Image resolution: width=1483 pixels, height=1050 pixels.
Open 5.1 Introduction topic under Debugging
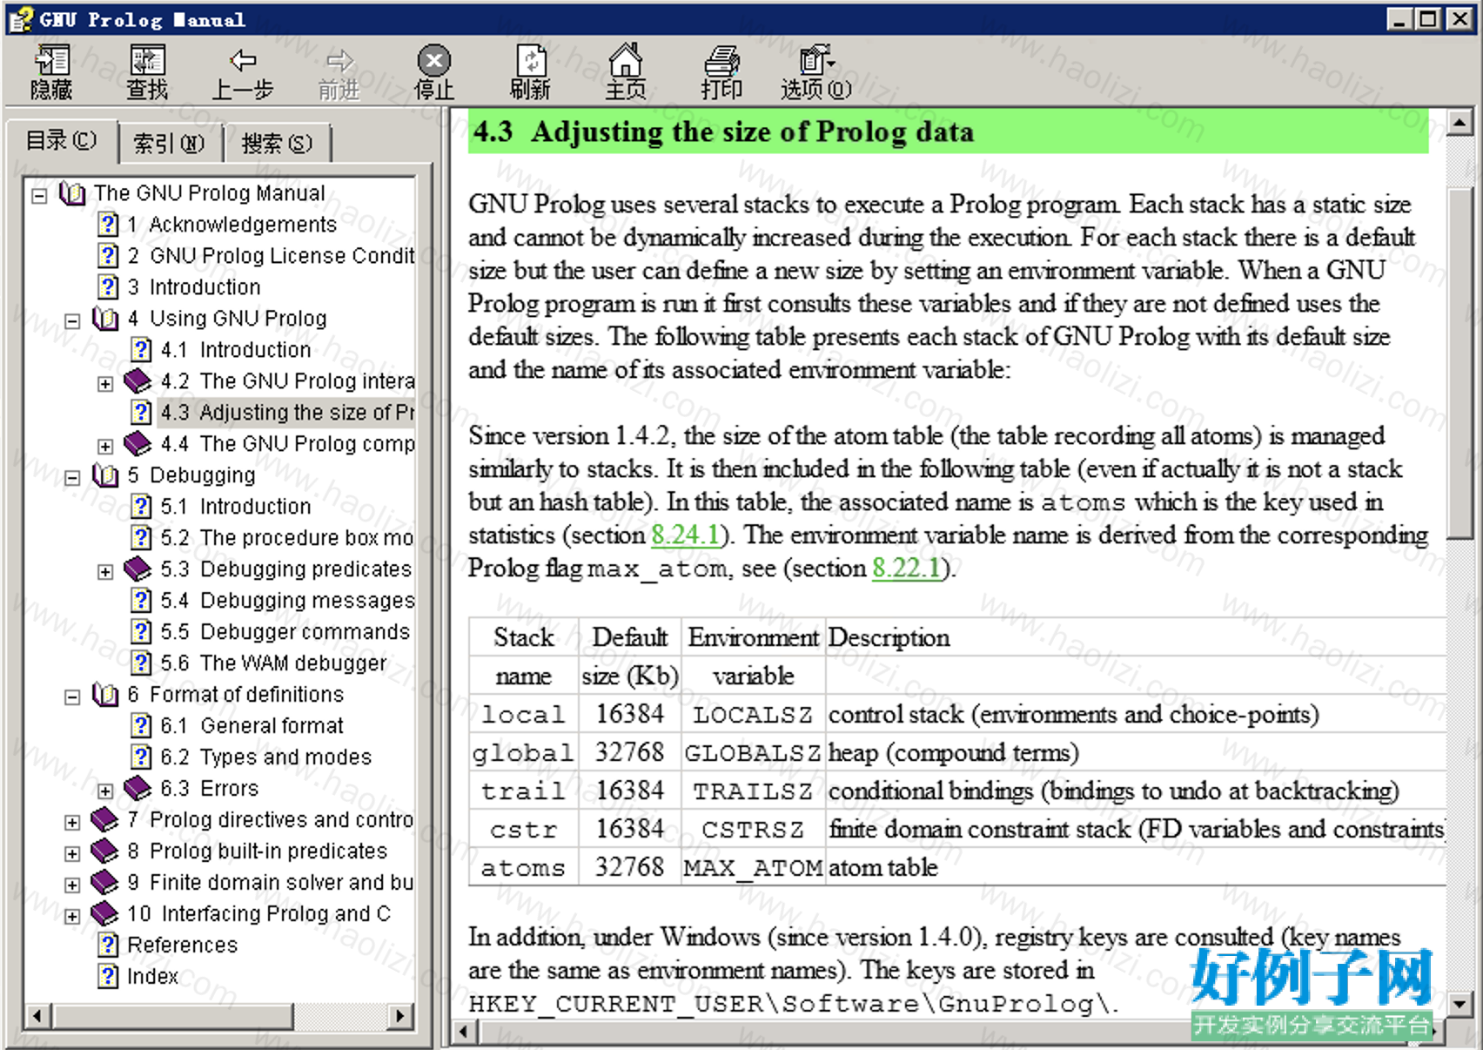(236, 506)
